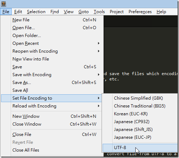Open the Edit menu

click(18, 12)
